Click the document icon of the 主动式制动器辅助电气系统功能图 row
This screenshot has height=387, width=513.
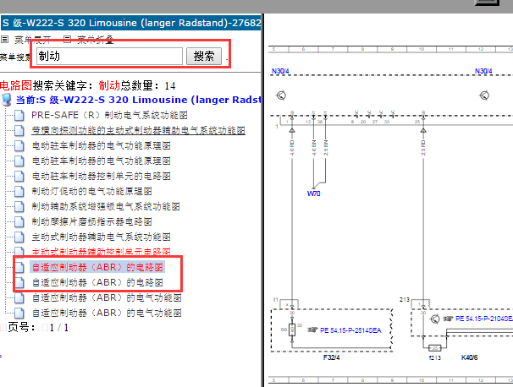point(19,237)
